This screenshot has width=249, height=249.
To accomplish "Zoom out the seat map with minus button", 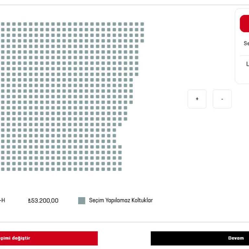I will 222,99.
